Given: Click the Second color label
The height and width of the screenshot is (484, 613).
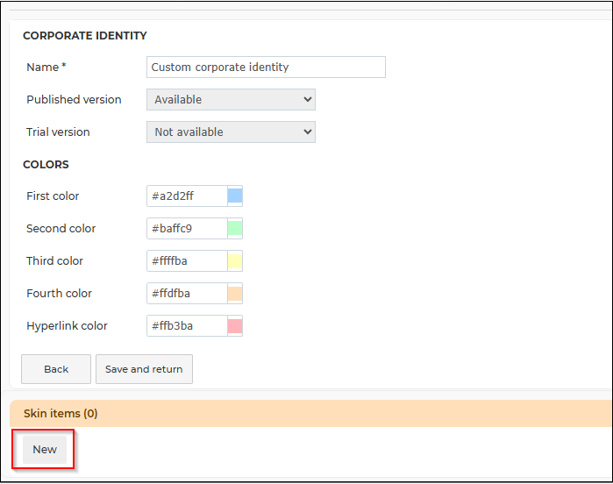Looking at the screenshot, I should [61, 228].
